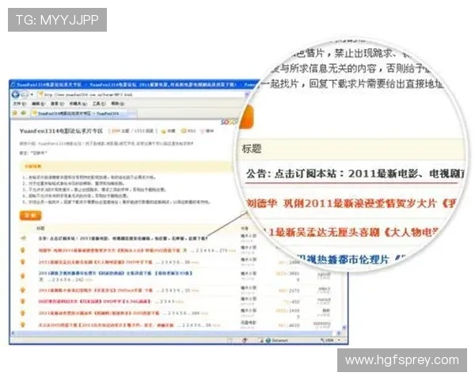475x380 pixels.
Task: Click the announcement speaker icon
Action: point(23,238)
